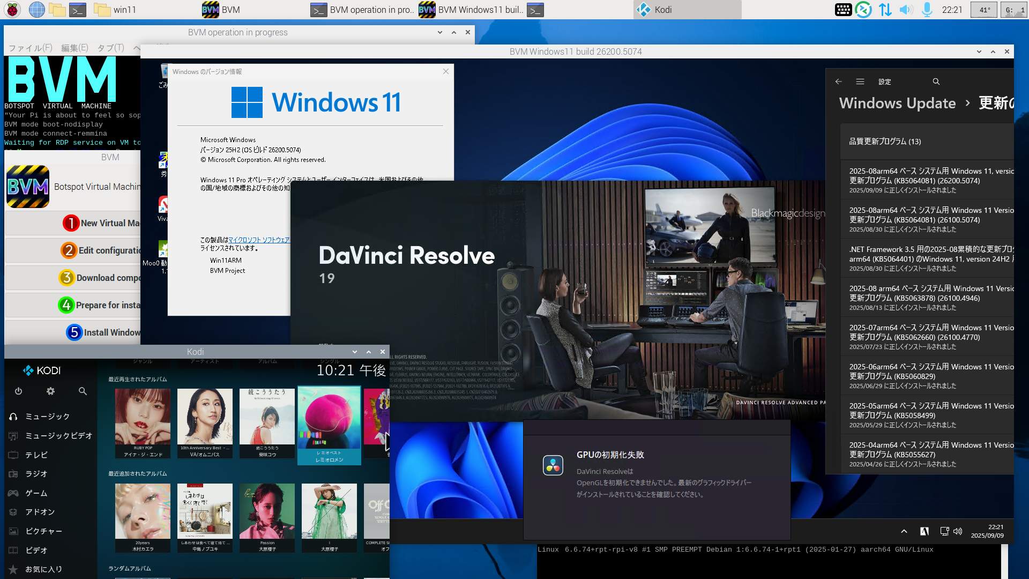Switch to the Kodi taskbar entry

click(687, 10)
